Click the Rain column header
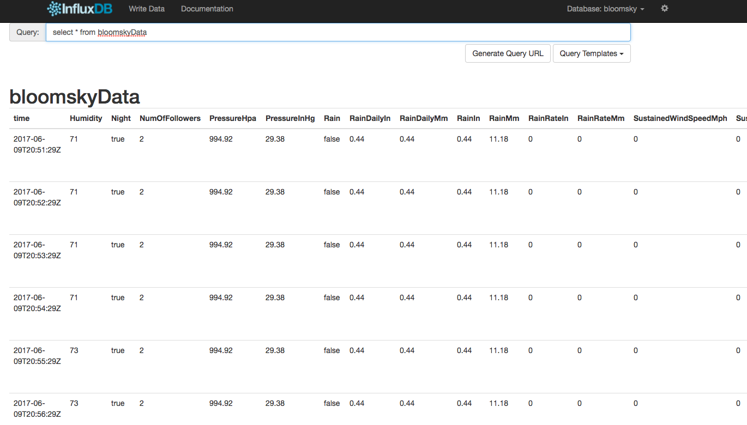This screenshot has width=747, height=425. (x=332, y=118)
